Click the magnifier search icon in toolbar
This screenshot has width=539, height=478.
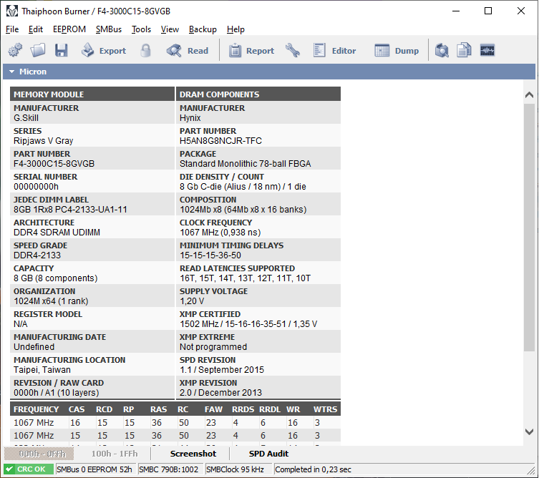[x=442, y=51]
